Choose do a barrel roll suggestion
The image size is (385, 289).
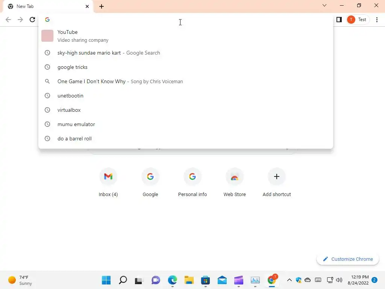(x=186, y=138)
